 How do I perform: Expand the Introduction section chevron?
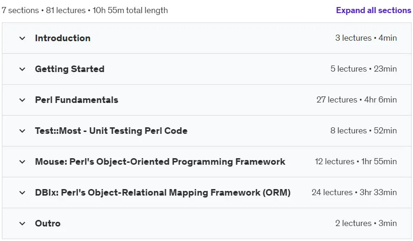22,38
